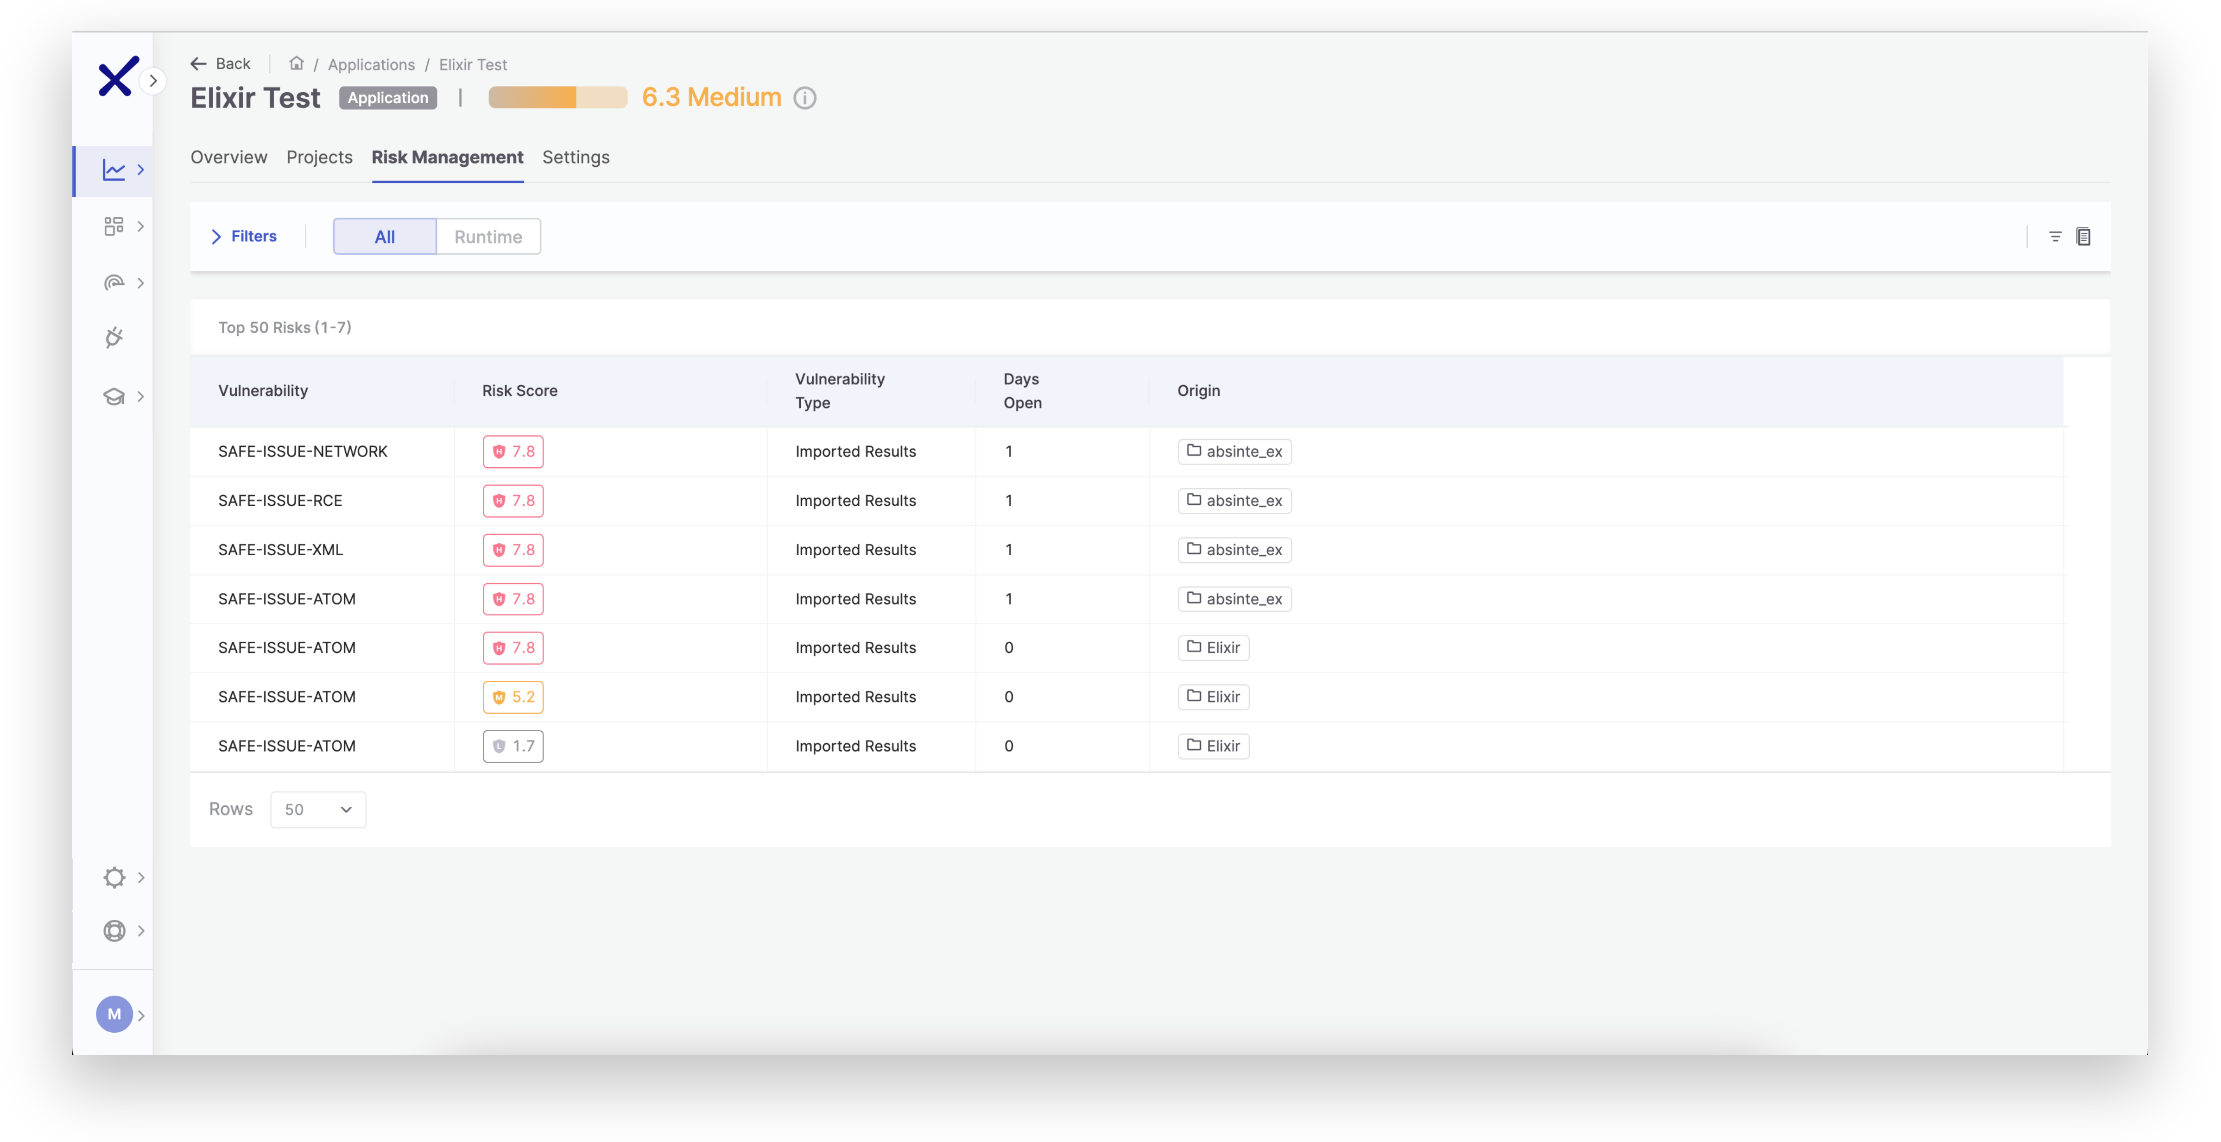Switch to the Projects tab
The height and width of the screenshot is (1142, 2221).
click(319, 157)
